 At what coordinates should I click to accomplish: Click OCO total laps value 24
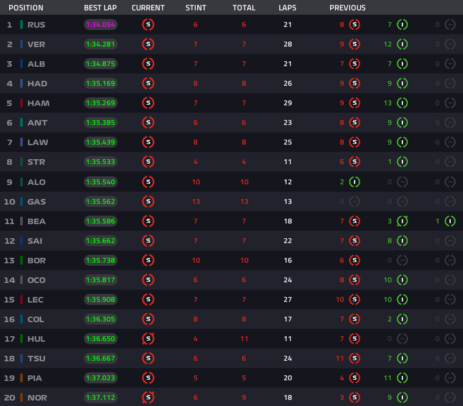[x=287, y=280]
